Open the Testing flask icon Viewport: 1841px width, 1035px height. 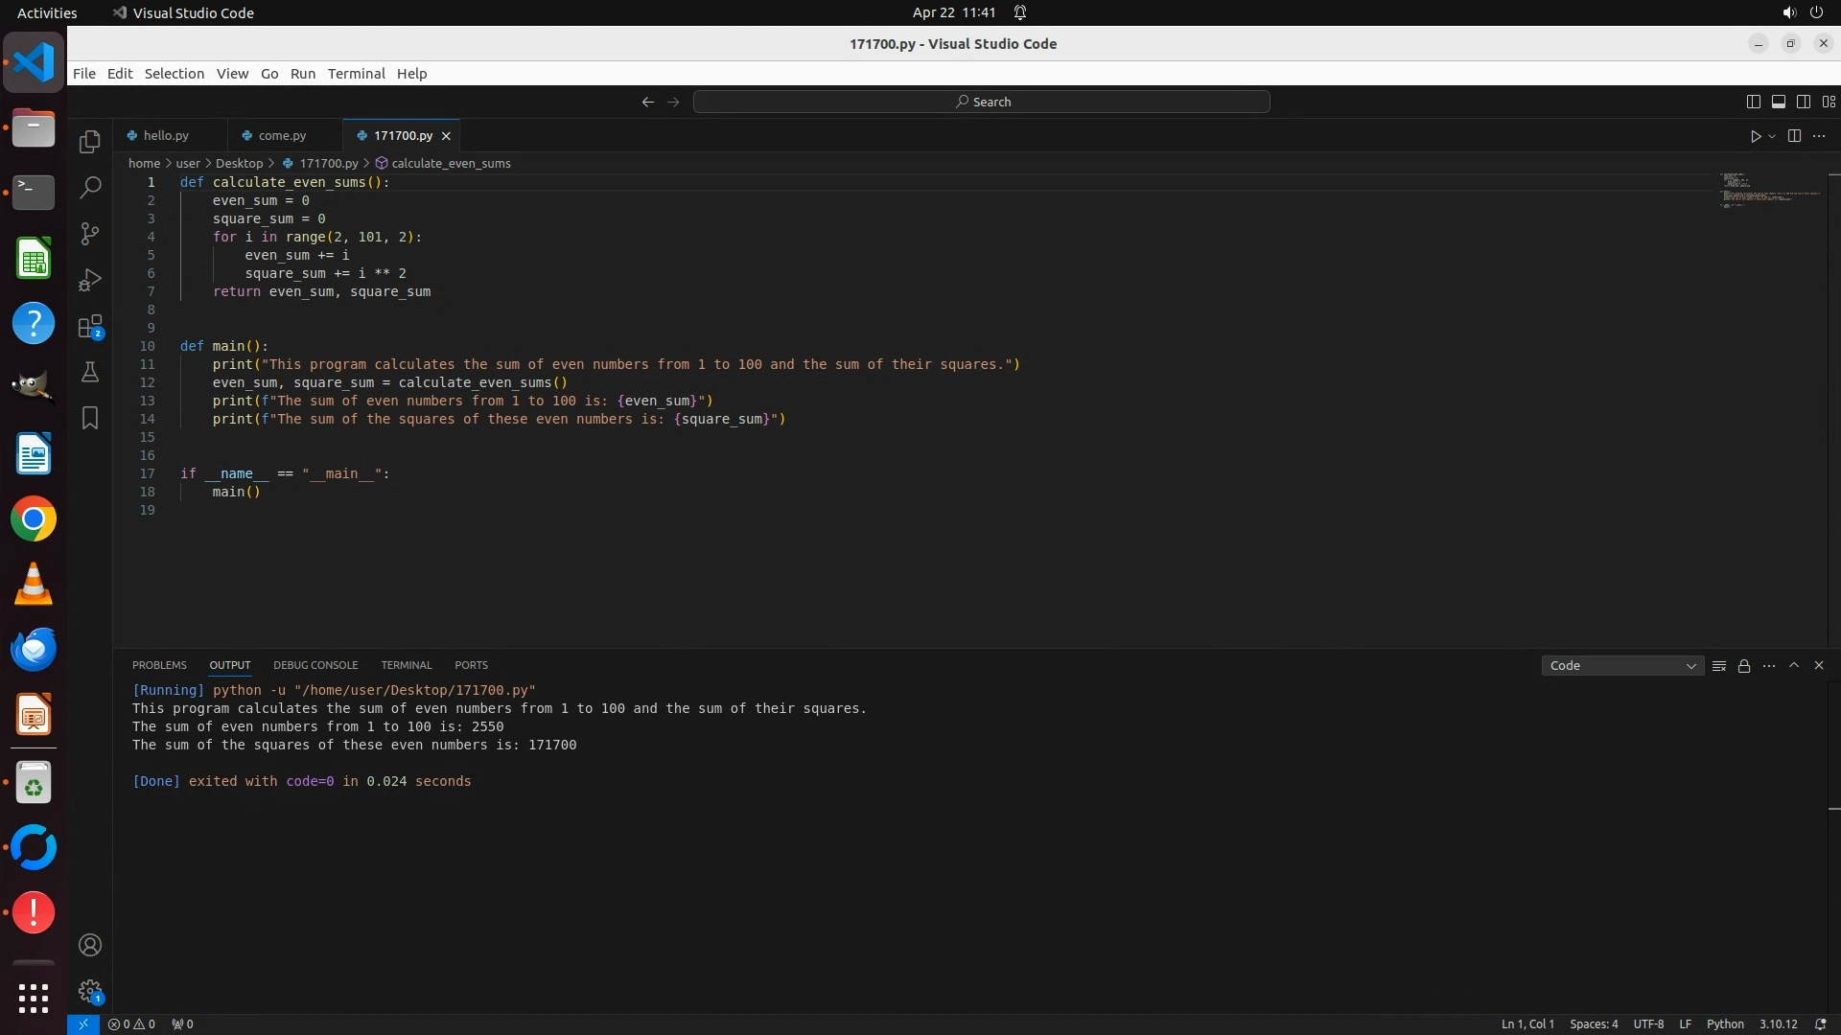[90, 372]
